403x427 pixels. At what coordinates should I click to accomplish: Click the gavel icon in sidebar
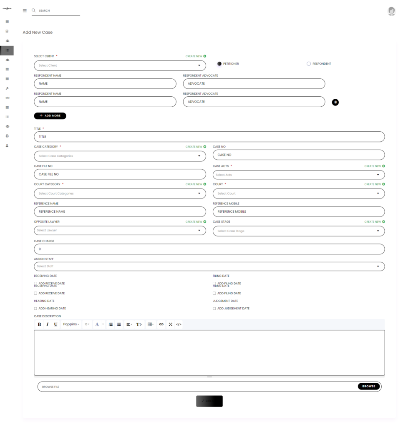[7, 88]
